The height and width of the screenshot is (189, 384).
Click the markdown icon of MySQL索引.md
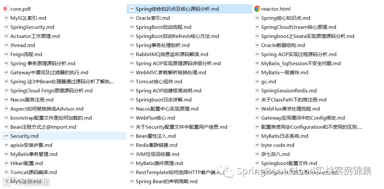(x=6, y=18)
